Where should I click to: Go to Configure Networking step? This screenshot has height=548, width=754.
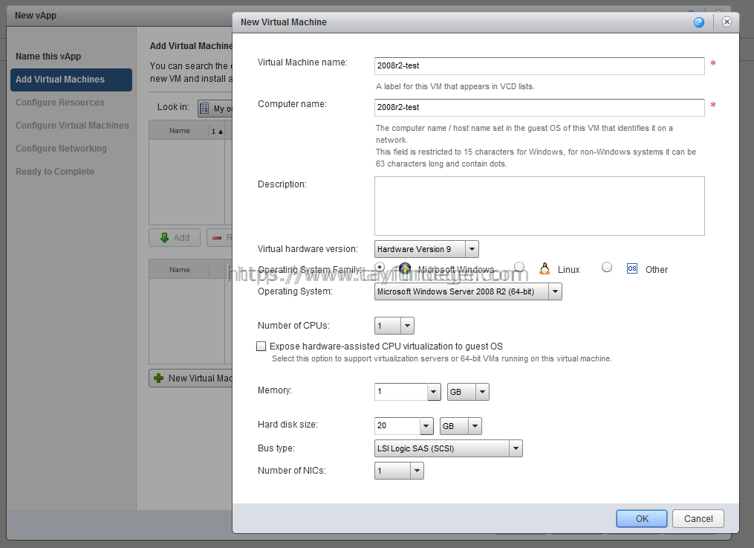pyautogui.click(x=61, y=149)
